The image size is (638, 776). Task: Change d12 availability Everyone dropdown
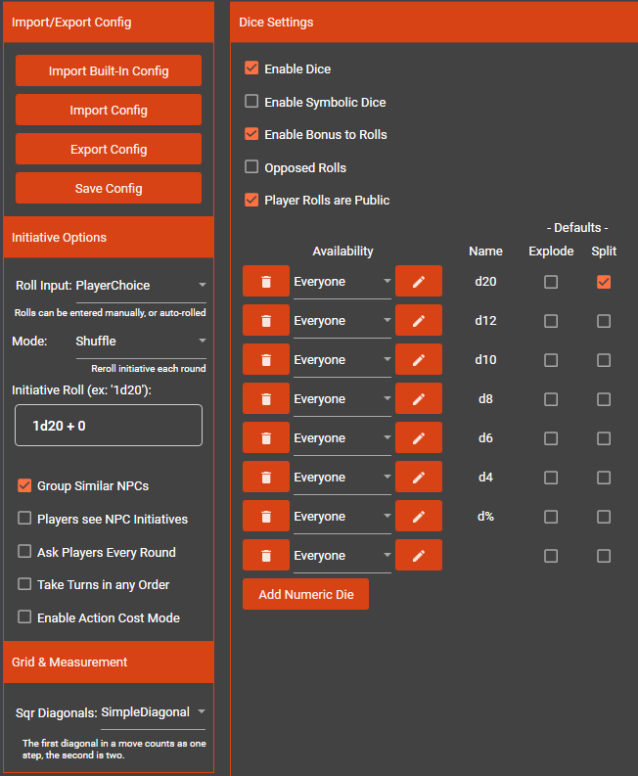(x=342, y=321)
